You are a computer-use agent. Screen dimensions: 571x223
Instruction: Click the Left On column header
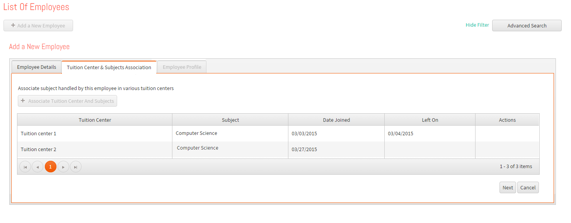(x=430, y=120)
